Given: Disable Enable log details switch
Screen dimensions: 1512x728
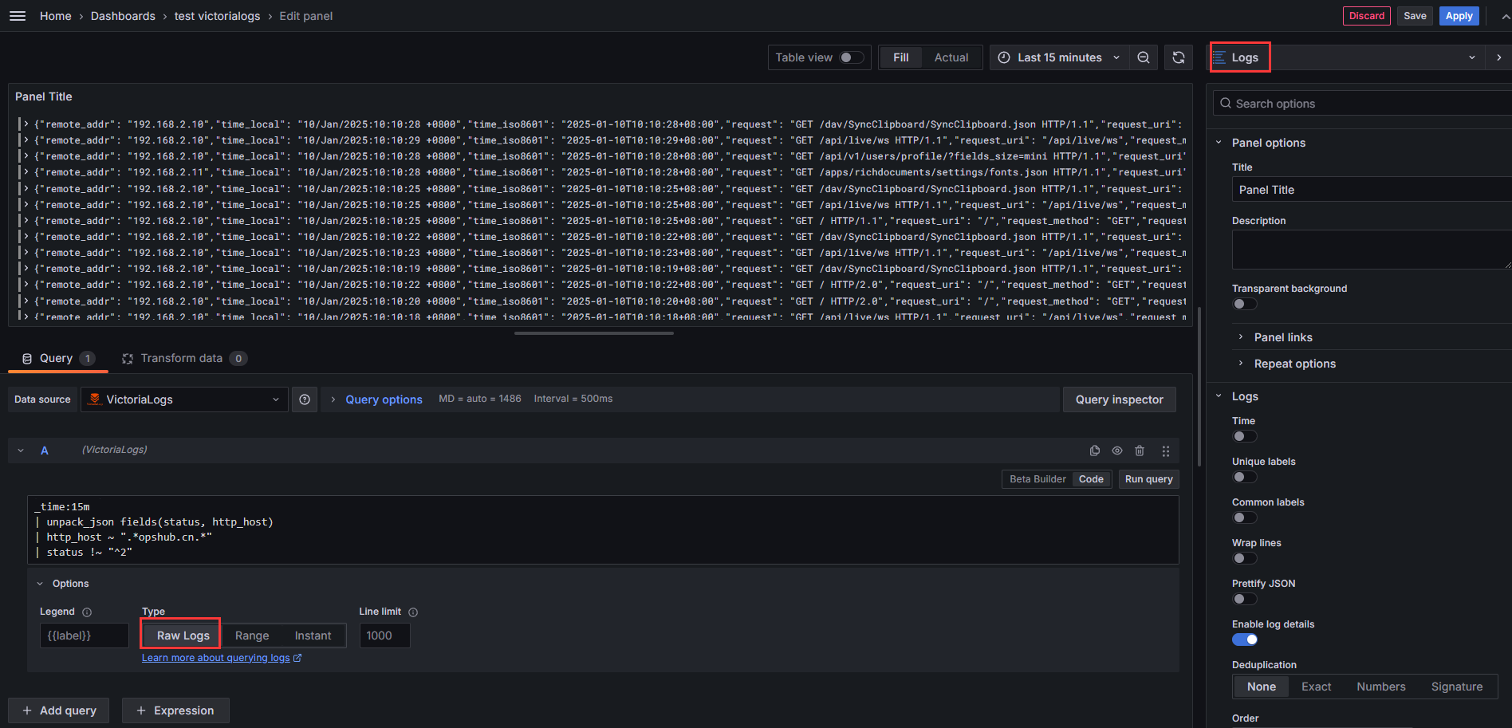Looking at the screenshot, I should [x=1244, y=639].
